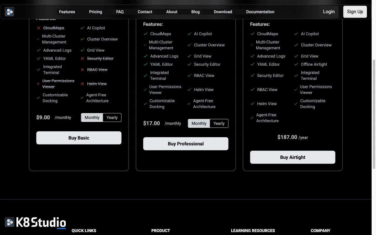Click the Sign Up button
The height and width of the screenshot is (235, 376).
355,12
